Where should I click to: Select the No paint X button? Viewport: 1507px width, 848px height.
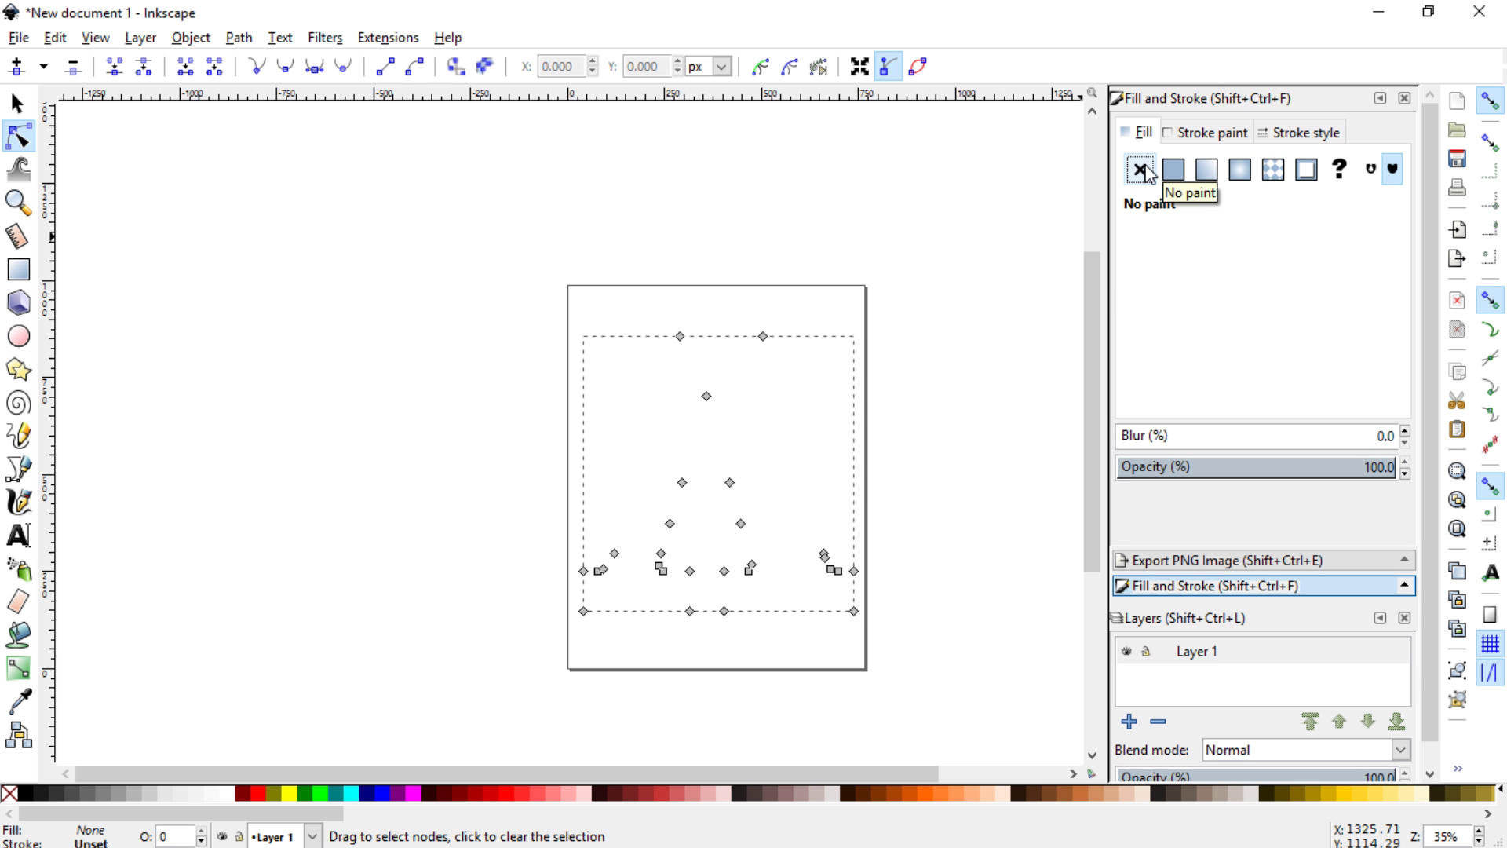[x=1140, y=169]
